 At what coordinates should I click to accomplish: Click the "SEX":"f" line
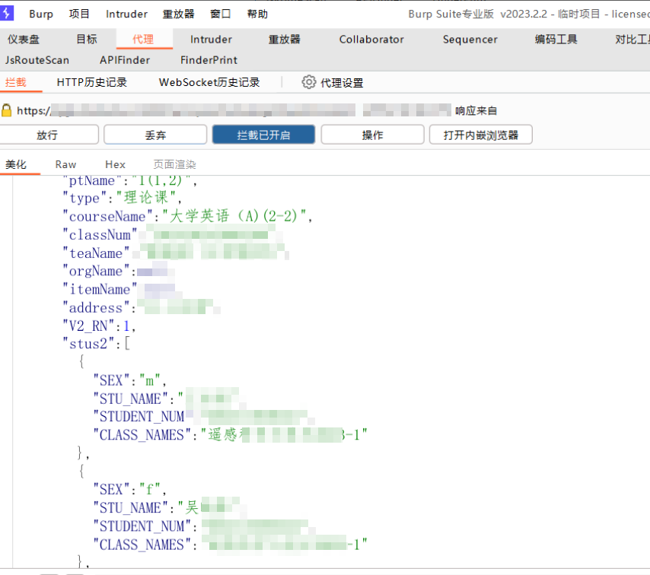coord(129,490)
